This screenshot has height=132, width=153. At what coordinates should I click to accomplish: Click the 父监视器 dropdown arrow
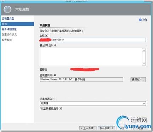tap(144, 104)
